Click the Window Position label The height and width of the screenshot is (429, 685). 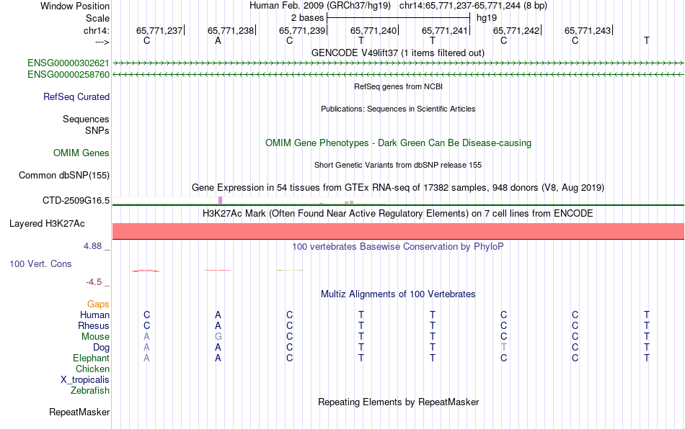(x=75, y=6)
